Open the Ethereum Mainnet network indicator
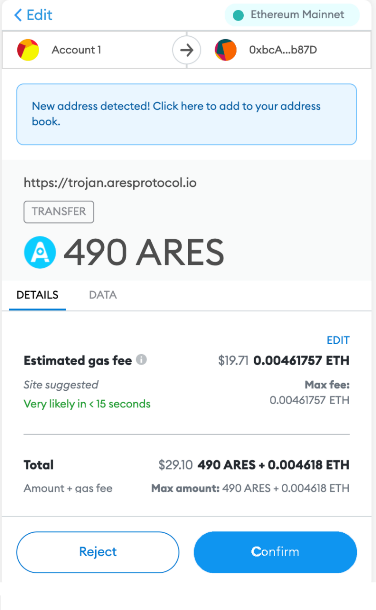This screenshot has height=610, width=376. coord(292,15)
